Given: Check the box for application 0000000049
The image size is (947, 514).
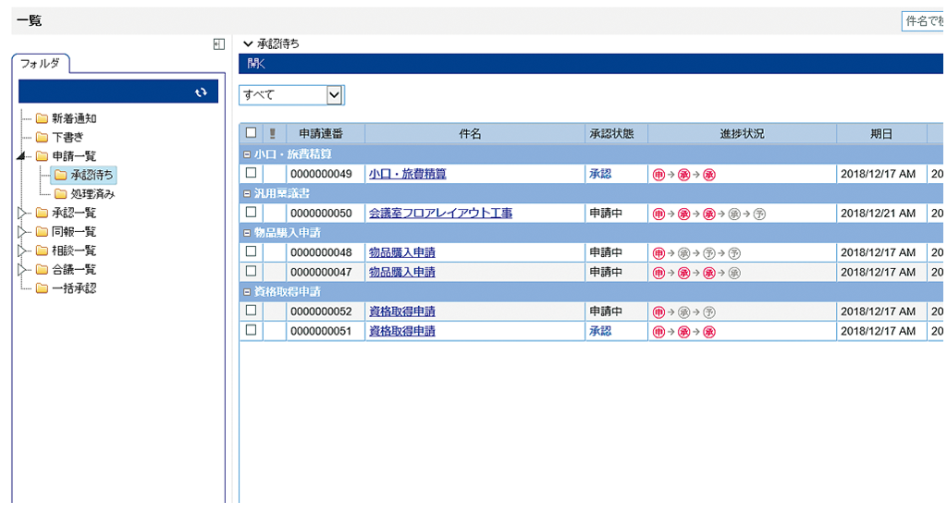Looking at the screenshot, I should (252, 173).
